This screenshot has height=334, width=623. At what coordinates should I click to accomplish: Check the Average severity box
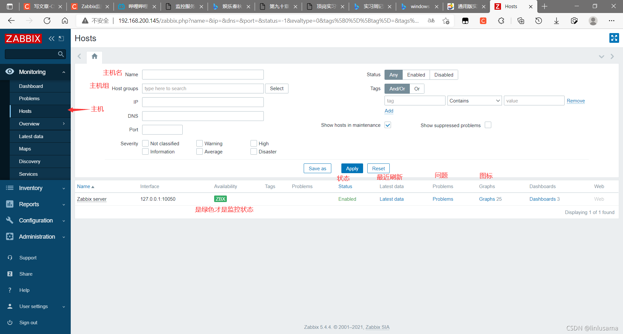(x=200, y=151)
